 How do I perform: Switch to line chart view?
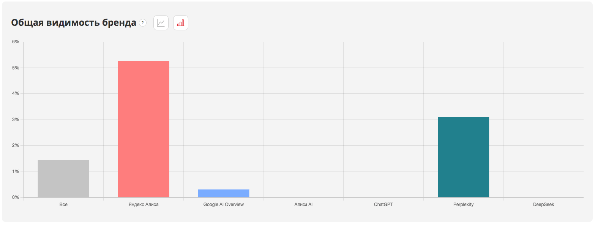[161, 23]
